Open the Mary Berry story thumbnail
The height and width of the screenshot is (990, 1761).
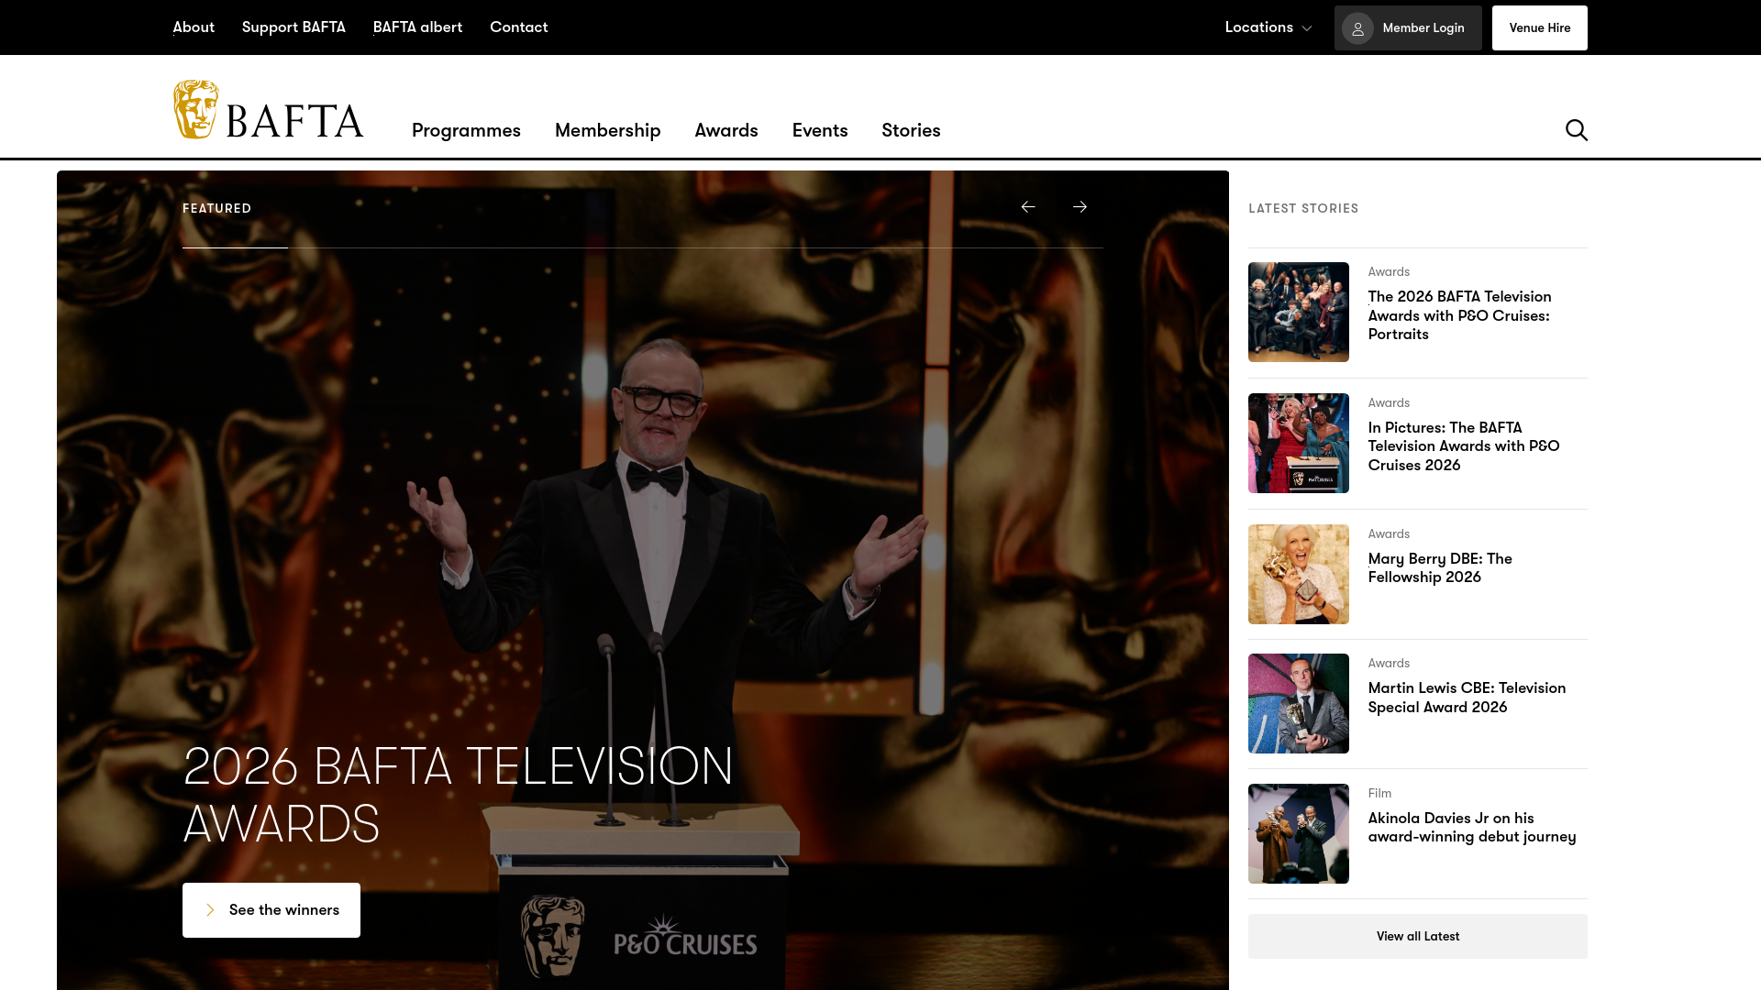1298,575
